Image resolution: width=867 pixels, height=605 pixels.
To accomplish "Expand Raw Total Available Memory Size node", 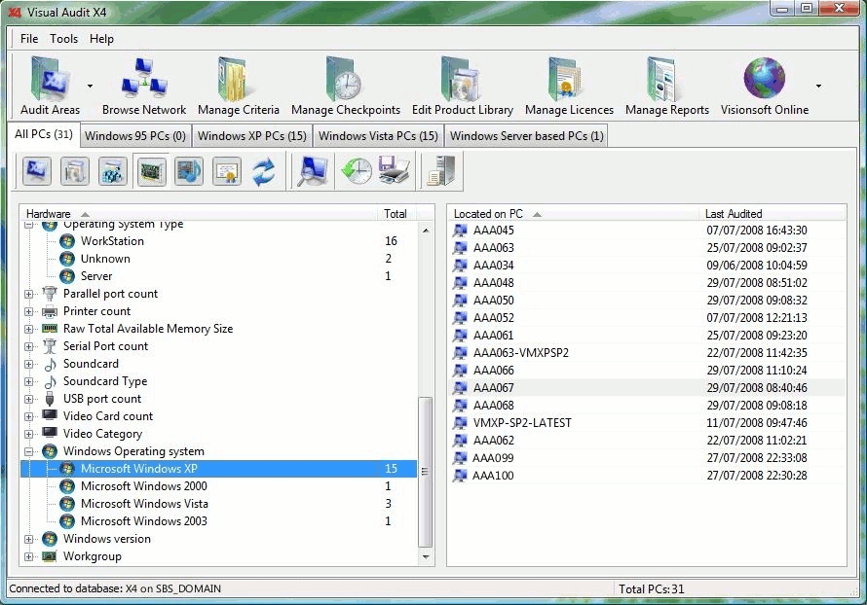I will click(29, 330).
